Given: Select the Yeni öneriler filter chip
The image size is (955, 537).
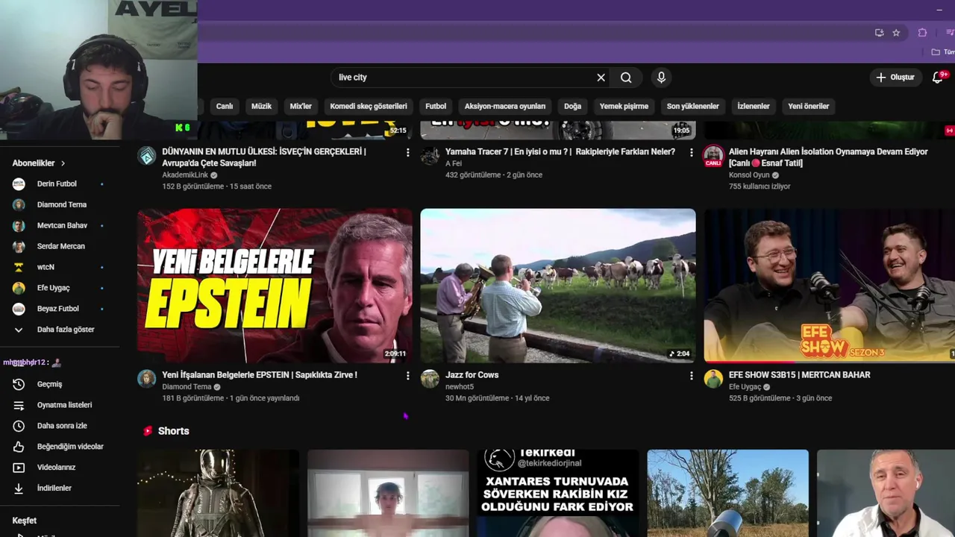Looking at the screenshot, I should tap(809, 106).
